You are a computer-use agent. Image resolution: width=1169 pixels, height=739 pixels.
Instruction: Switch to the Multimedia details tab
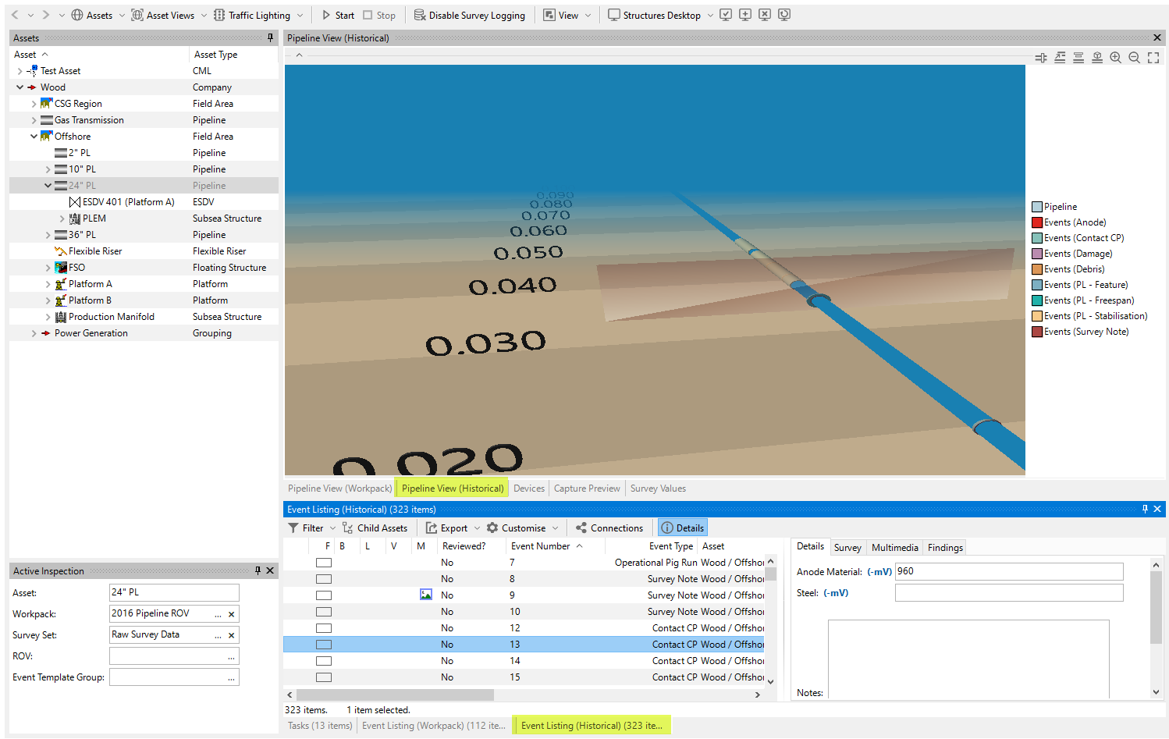click(894, 548)
